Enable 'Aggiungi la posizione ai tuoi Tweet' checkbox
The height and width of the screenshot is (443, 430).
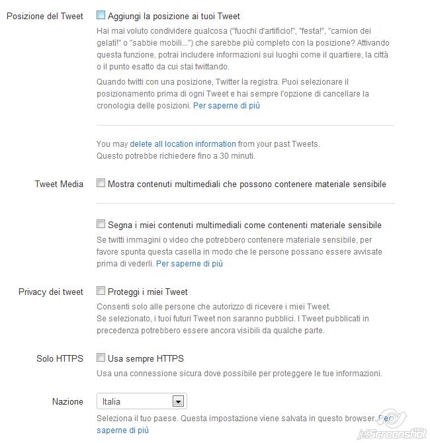101,15
